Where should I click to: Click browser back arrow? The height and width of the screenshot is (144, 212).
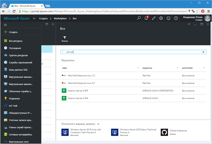click(3, 11)
